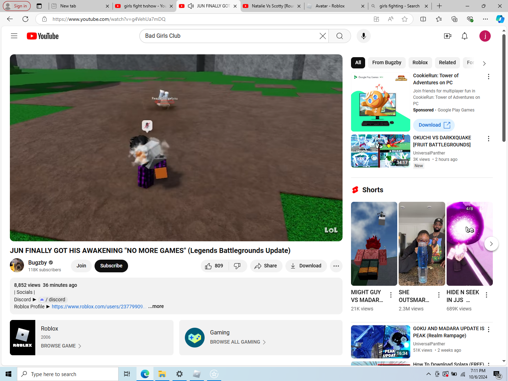Open more actions below the video
The height and width of the screenshot is (381, 508).
click(336, 266)
